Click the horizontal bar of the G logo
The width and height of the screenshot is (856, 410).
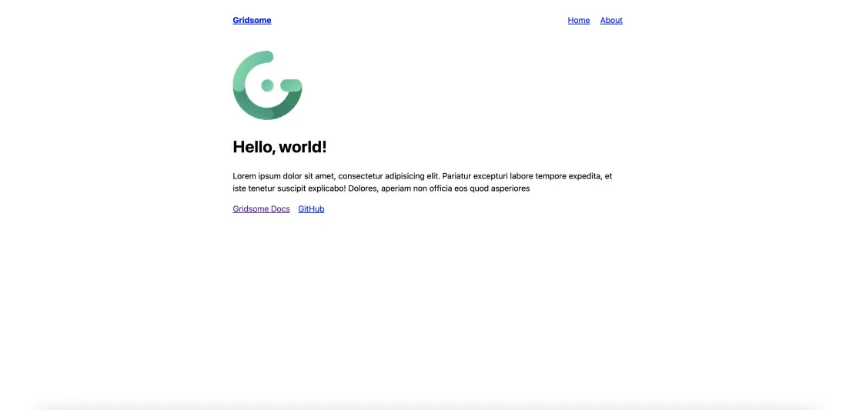pos(291,85)
